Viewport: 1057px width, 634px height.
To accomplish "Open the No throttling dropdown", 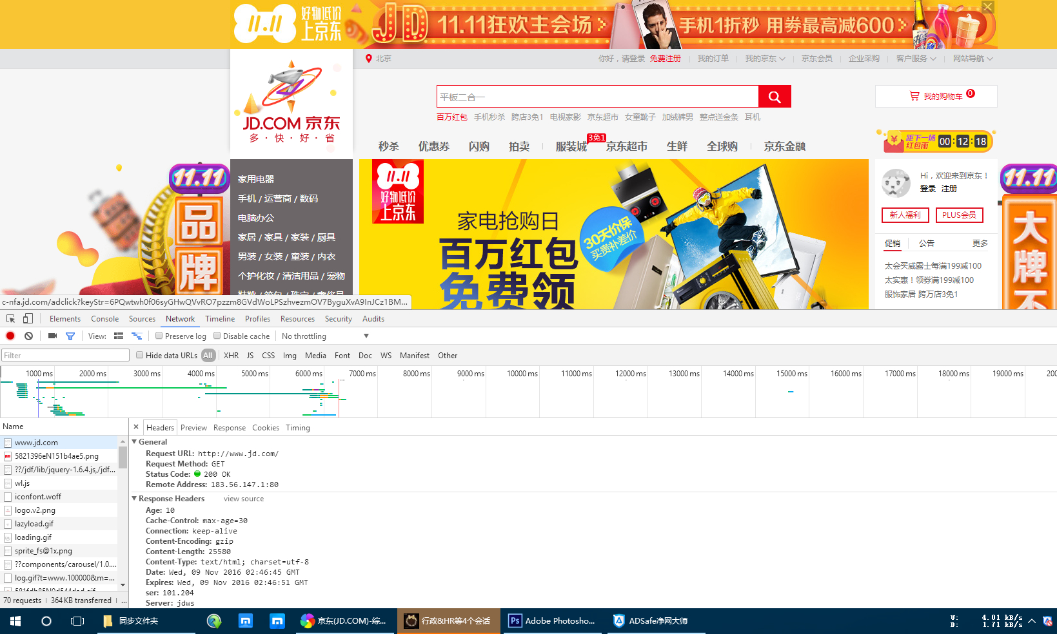I will [325, 336].
